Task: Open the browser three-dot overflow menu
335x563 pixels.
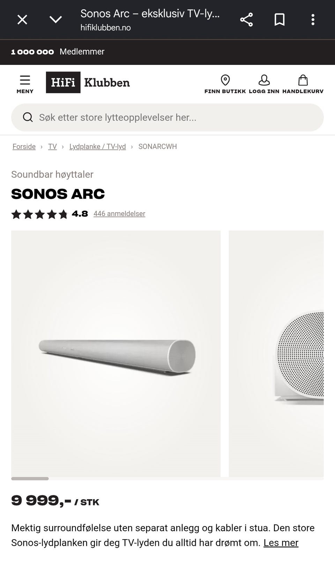Action: [x=313, y=20]
